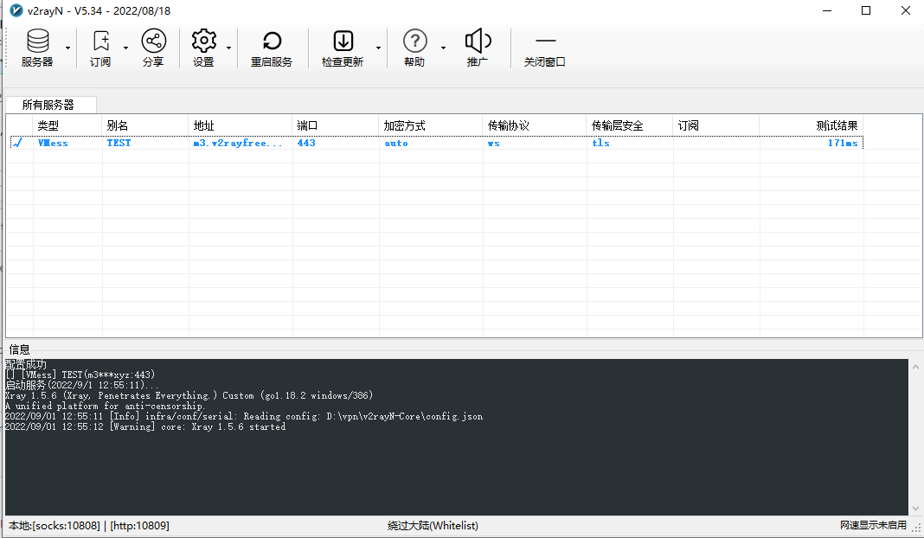Click the 推广 (Promotion) speaker icon

478,41
